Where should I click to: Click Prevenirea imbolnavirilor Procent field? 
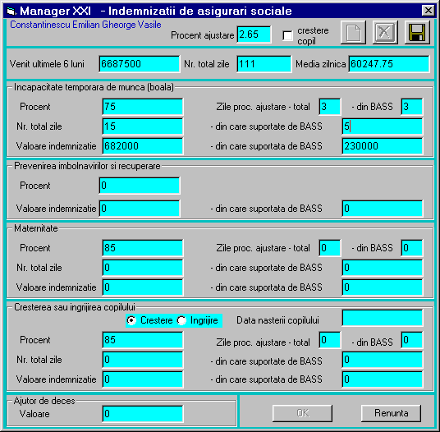pos(140,186)
